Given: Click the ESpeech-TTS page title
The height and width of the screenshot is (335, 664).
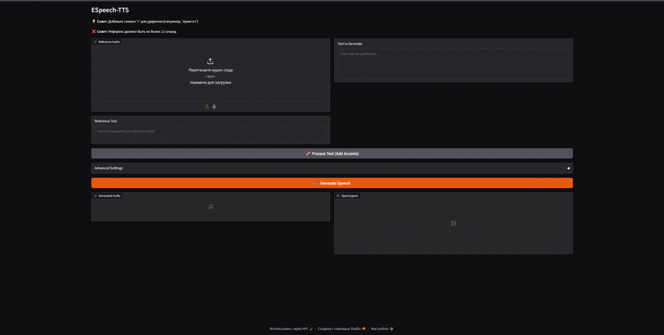Looking at the screenshot, I should click(110, 10).
